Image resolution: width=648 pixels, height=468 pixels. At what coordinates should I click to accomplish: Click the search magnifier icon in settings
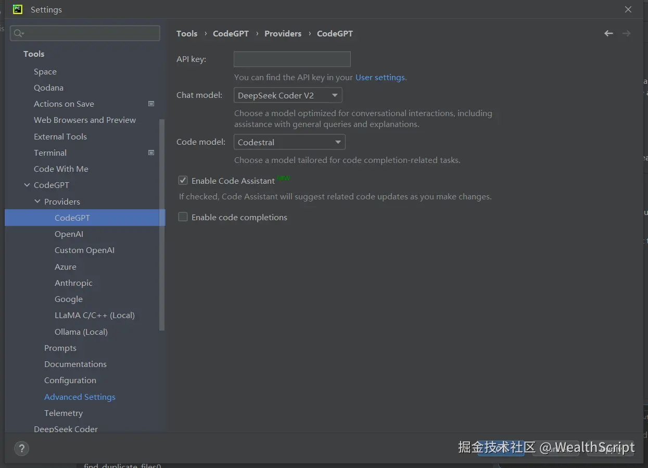[18, 33]
